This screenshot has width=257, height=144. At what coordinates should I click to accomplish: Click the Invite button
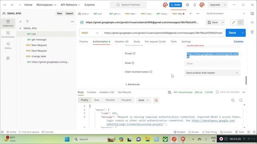point(175,5)
